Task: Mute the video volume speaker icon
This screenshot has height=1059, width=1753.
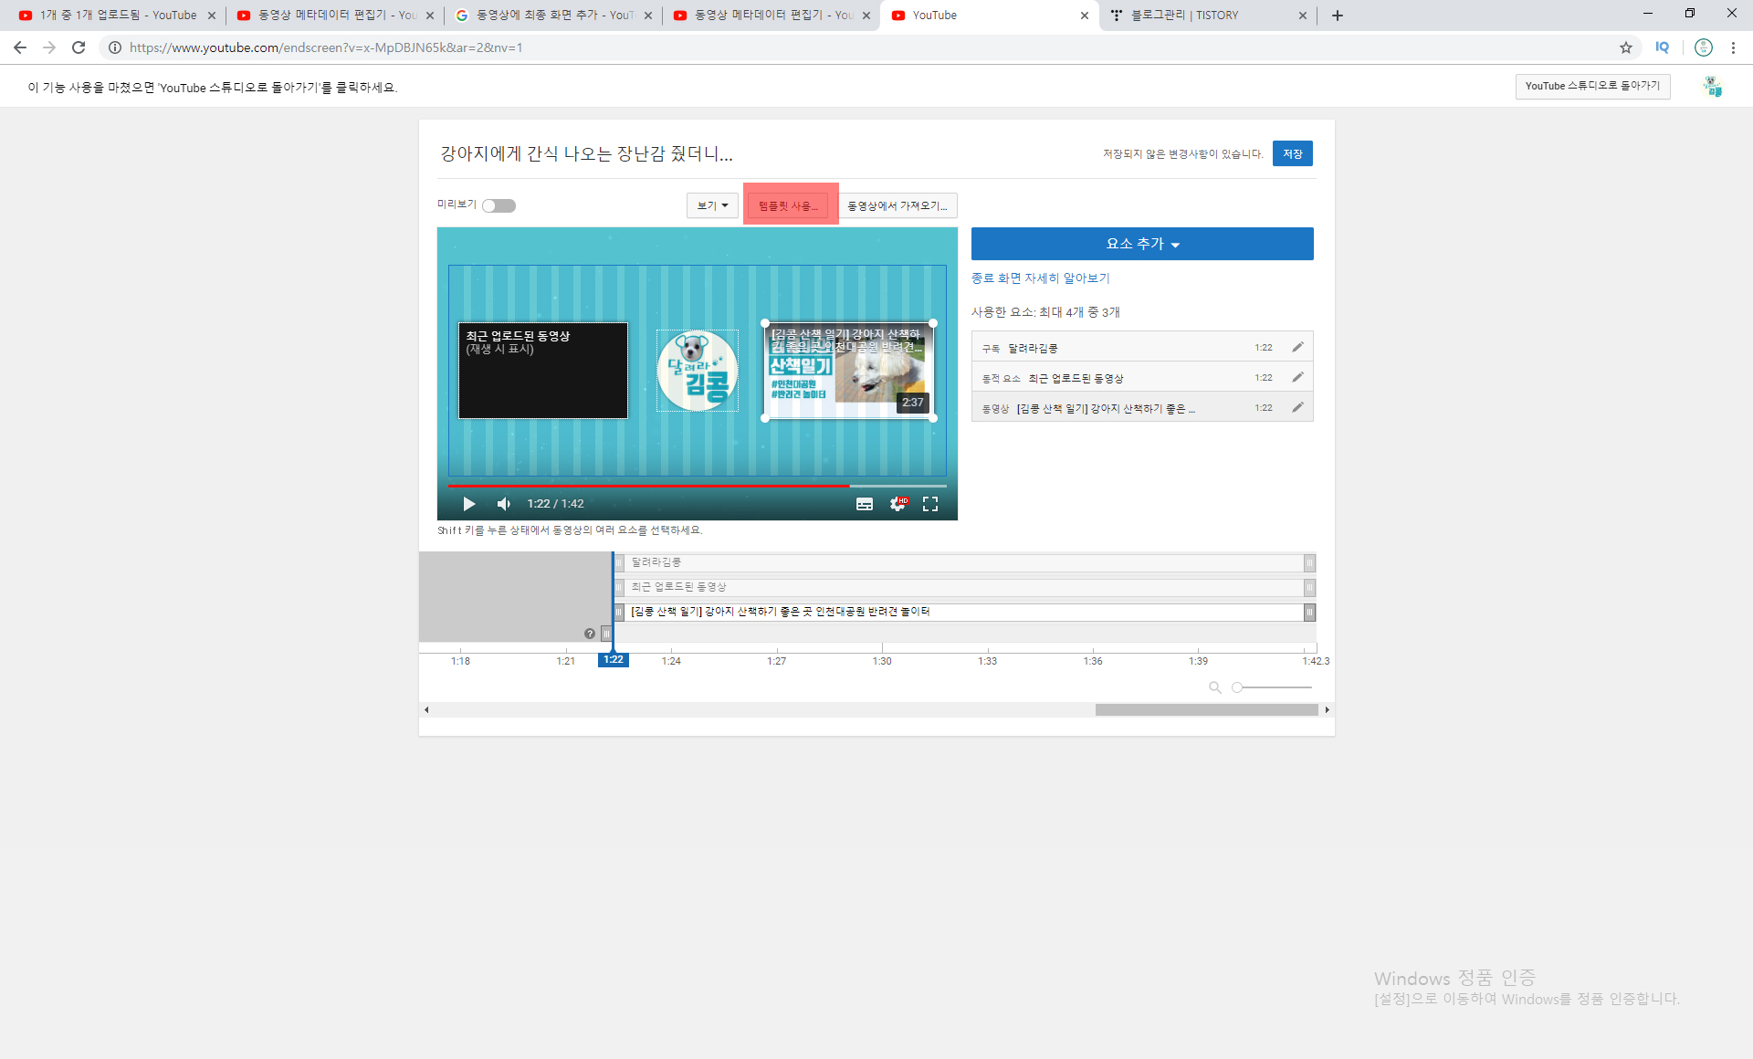Action: click(503, 504)
